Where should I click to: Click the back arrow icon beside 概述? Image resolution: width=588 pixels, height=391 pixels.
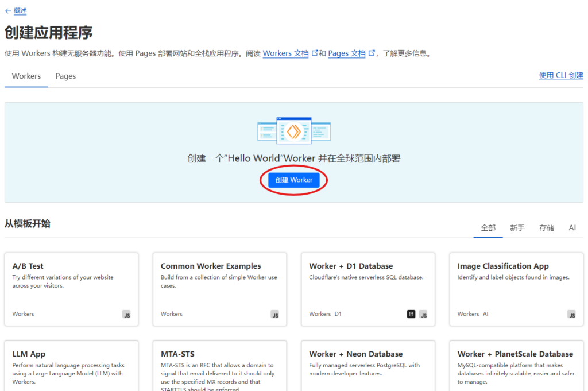pyautogui.click(x=8, y=11)
